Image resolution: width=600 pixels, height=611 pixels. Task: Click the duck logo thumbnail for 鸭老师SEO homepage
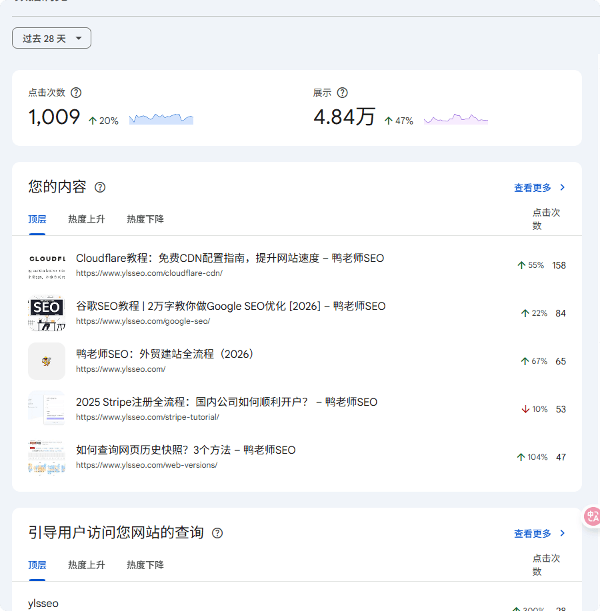[x=46, y=361]
